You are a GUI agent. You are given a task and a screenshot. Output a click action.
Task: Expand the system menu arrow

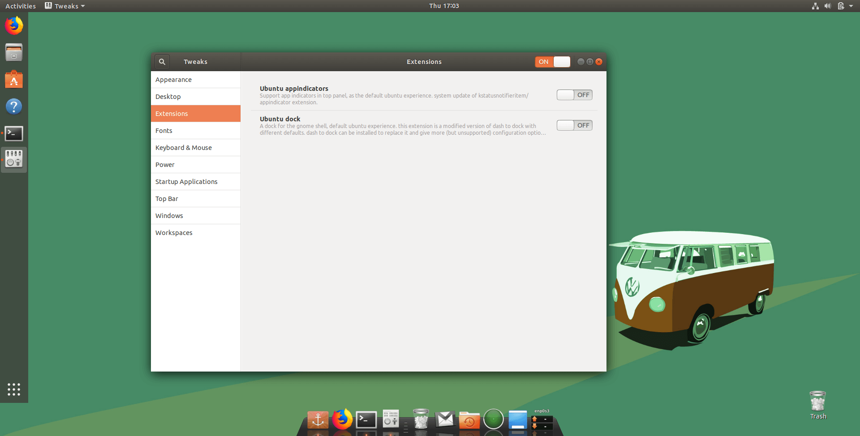coord(851,6)
